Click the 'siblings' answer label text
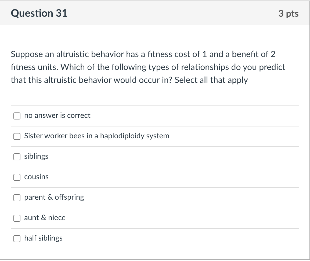 click(36, 156)
